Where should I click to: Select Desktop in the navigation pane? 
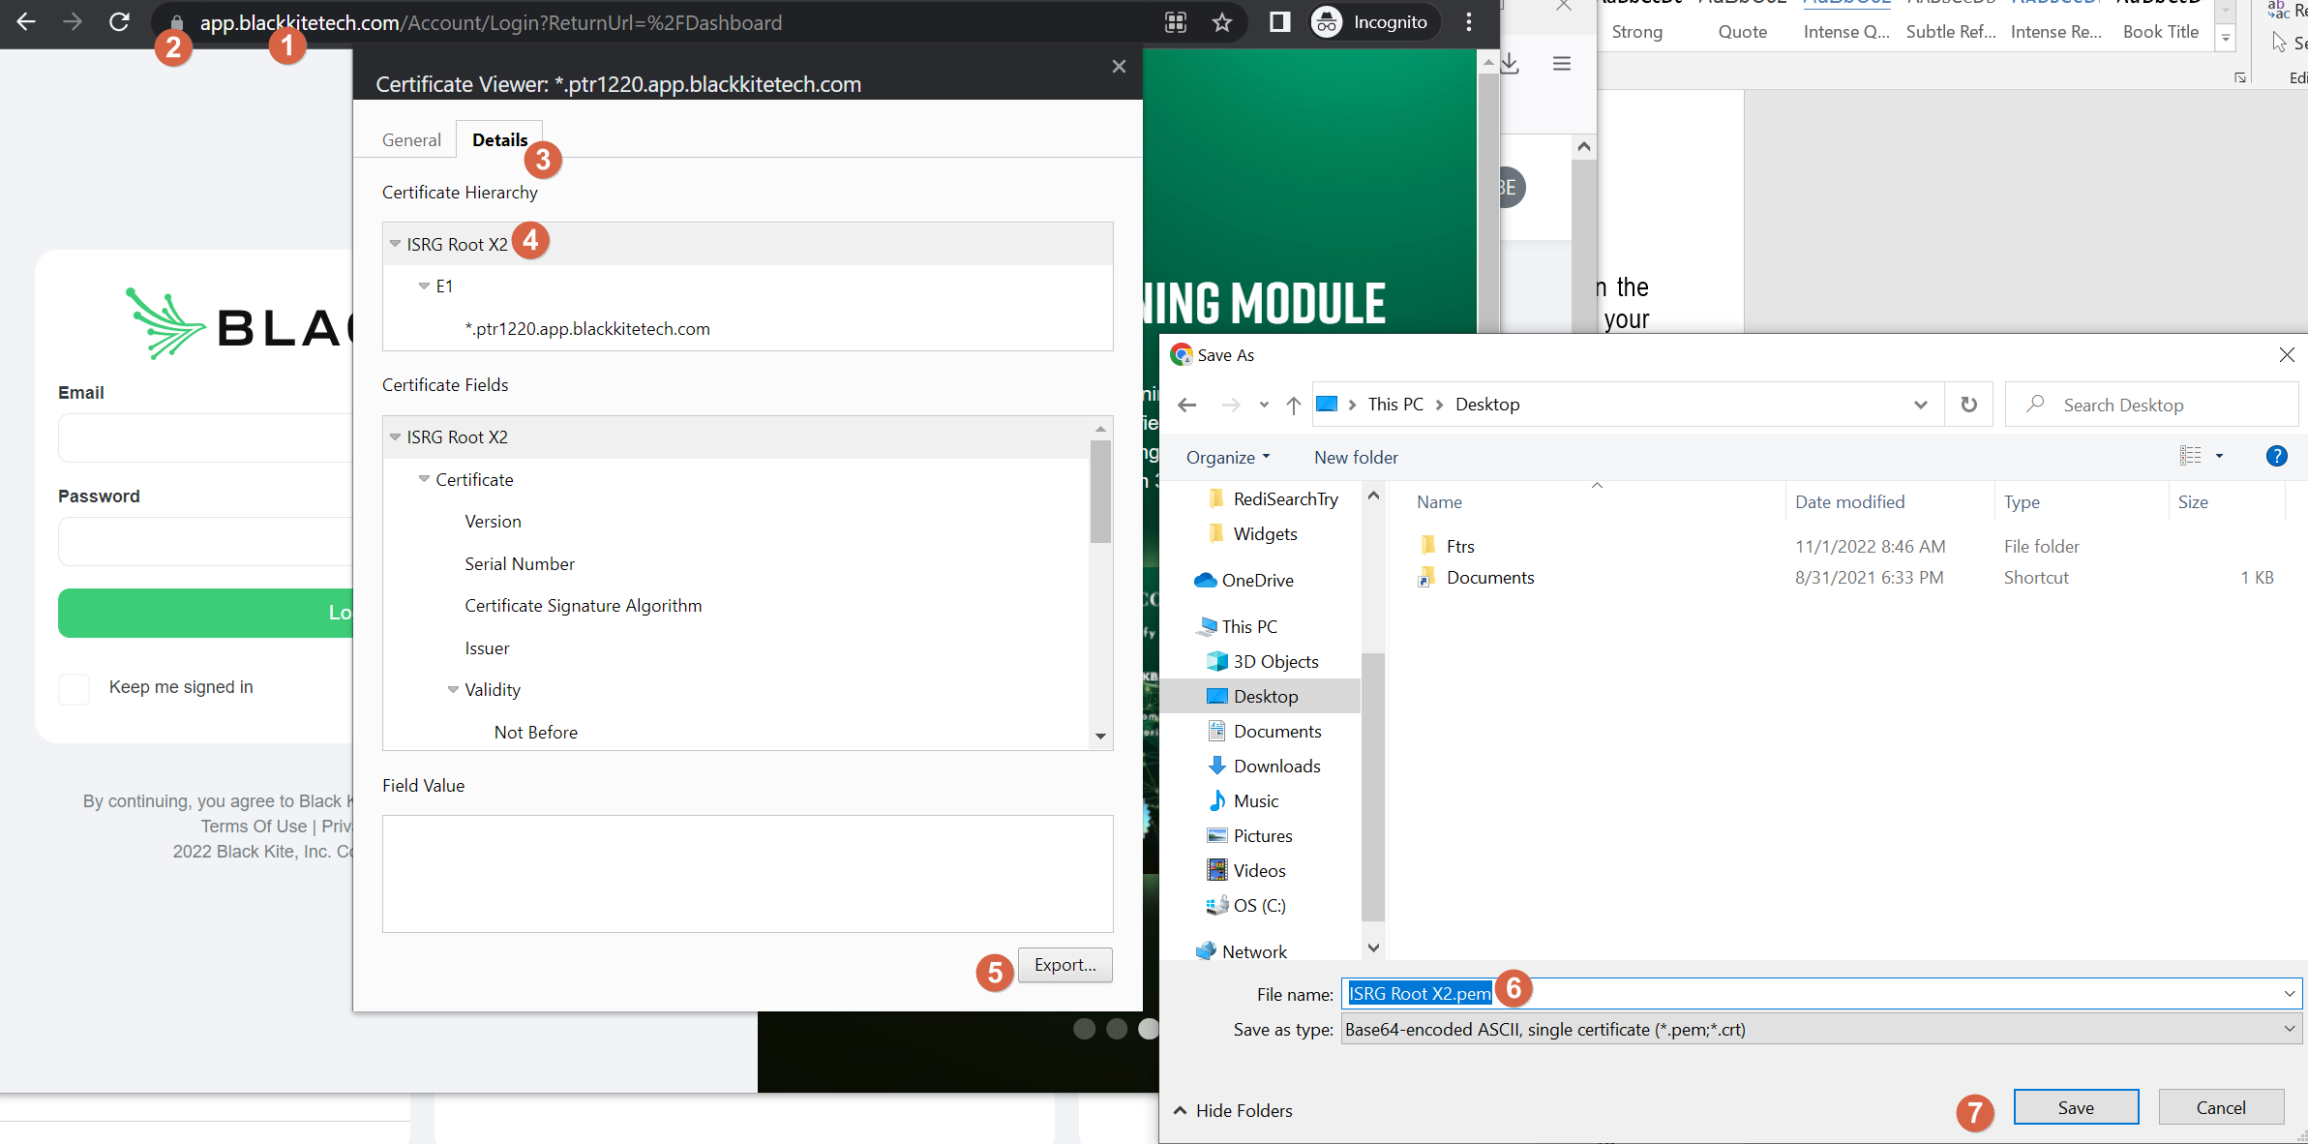pyautogui.click(x=1265, y=697)
